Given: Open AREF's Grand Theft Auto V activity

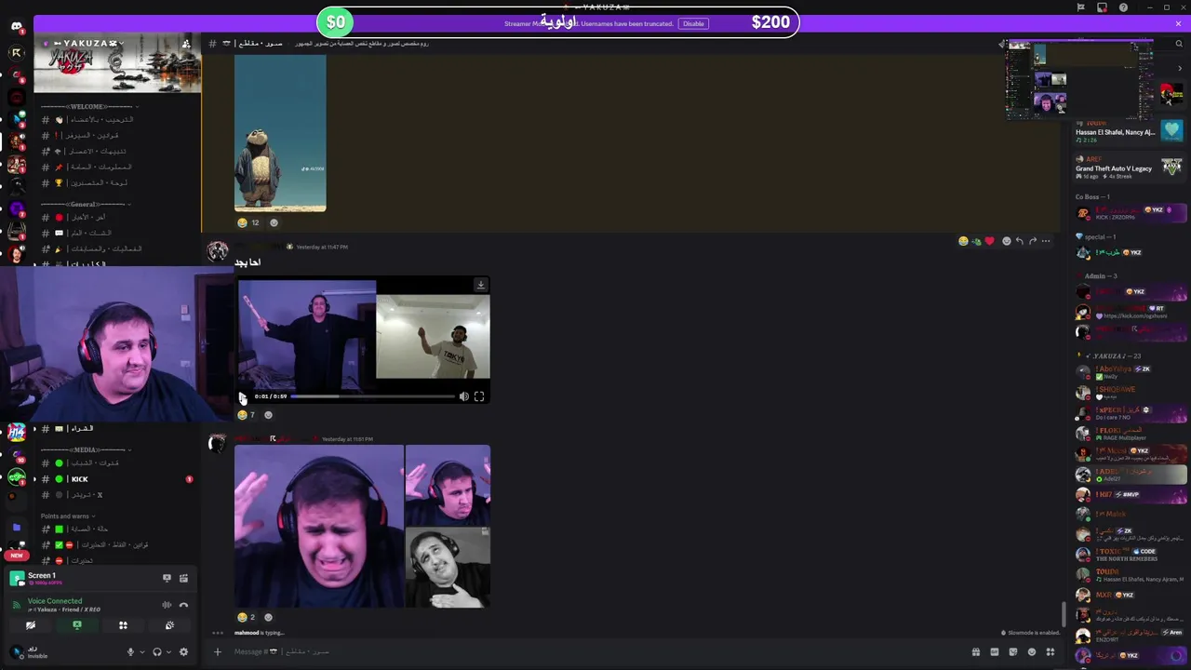Looking at the screenshot, I should click(1129, 167).
